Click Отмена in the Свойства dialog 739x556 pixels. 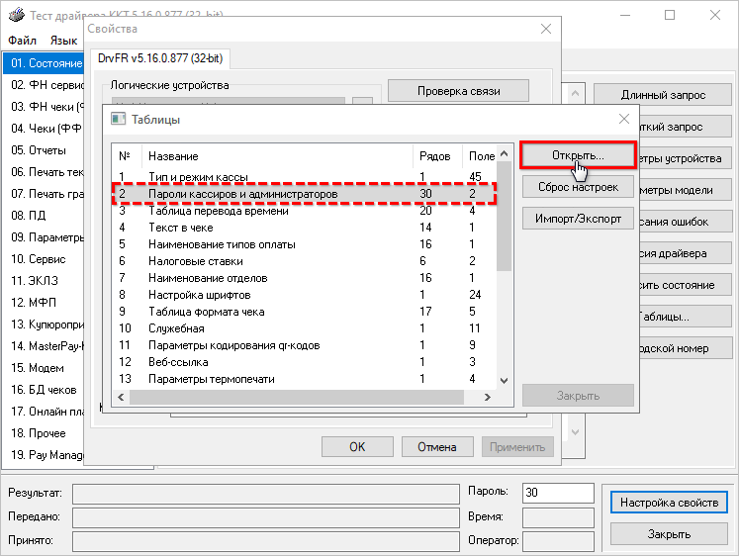[435, 446]
